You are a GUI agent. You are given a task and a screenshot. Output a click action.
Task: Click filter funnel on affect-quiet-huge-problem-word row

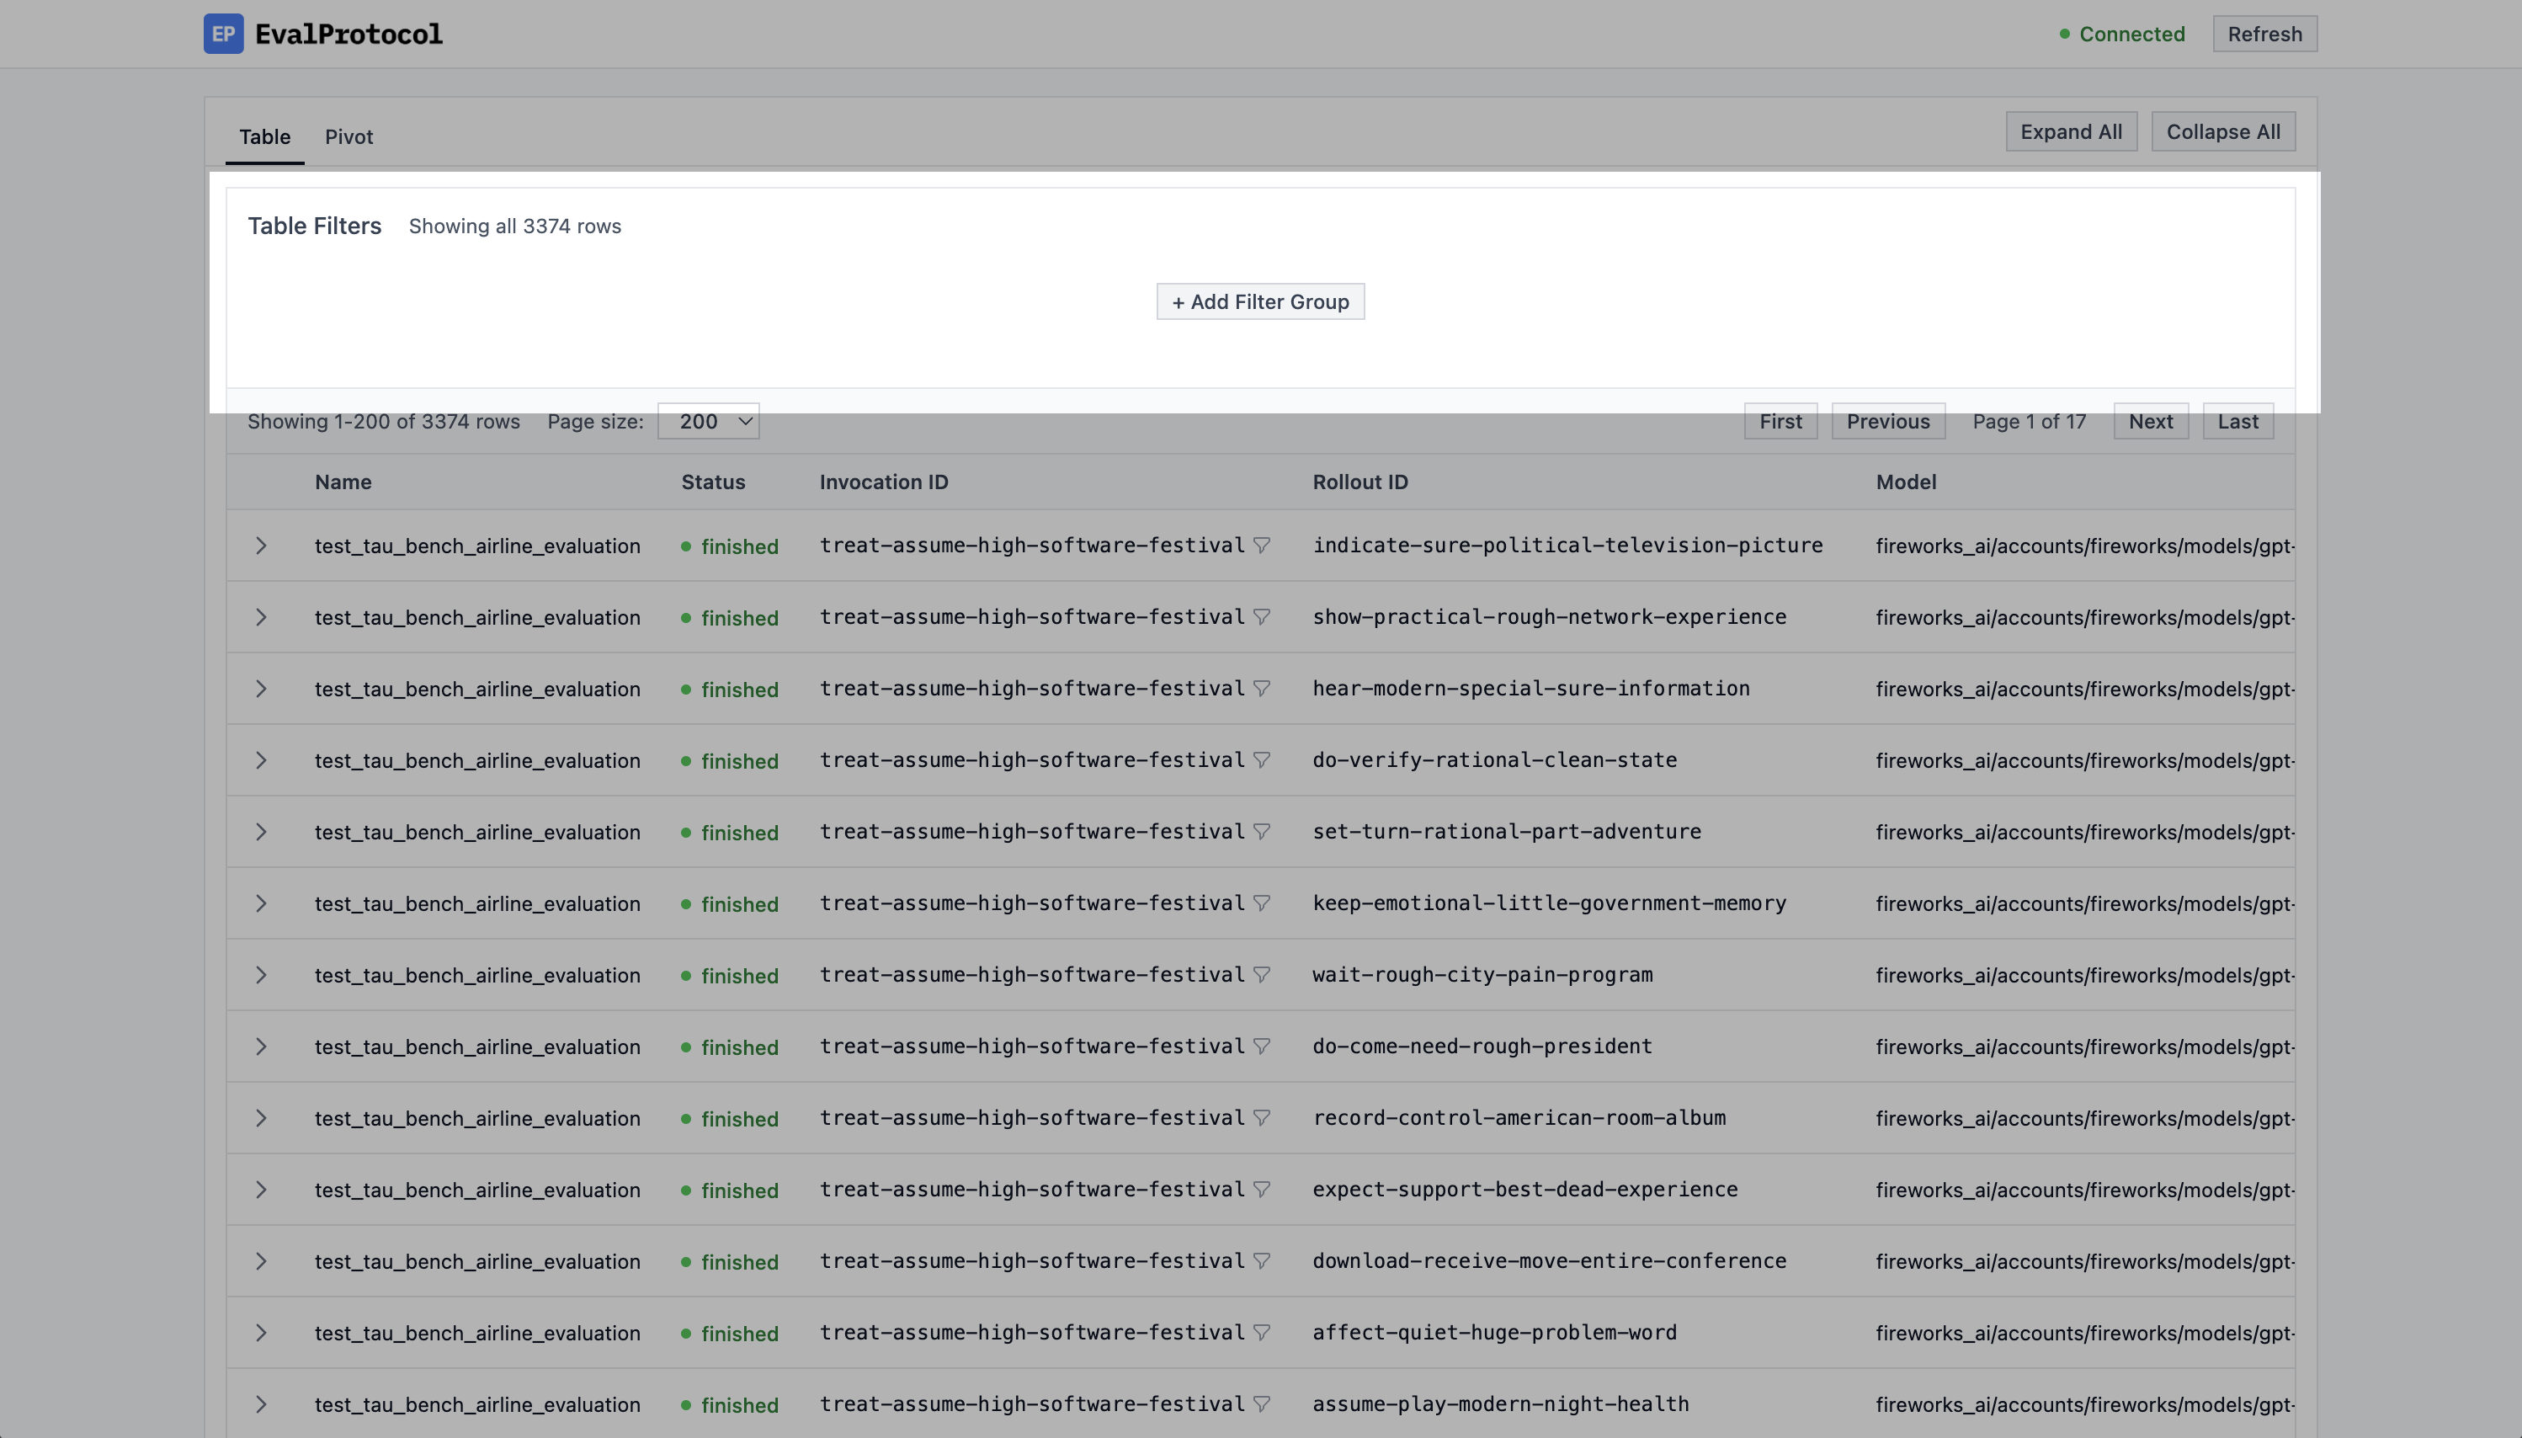tap(1261, 1332)
